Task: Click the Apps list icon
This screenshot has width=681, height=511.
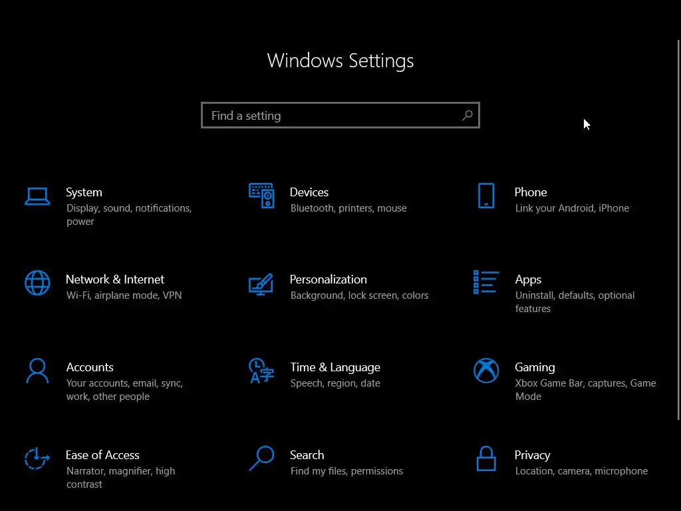Action: 486,282
